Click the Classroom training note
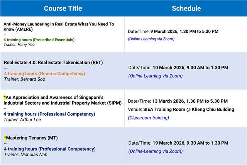 coord(148,118)
